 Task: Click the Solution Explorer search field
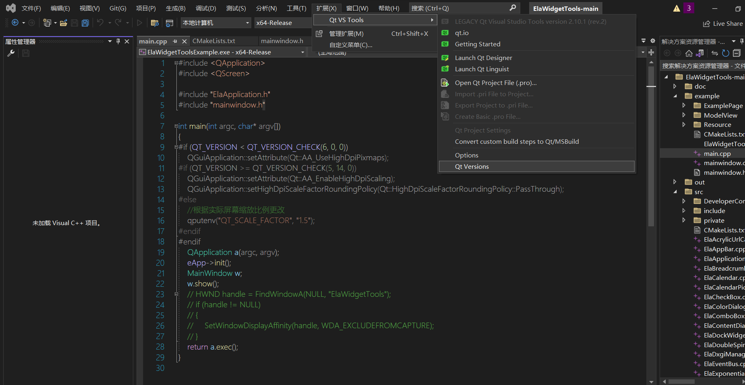pyautogui.click(x=703, y=66)
